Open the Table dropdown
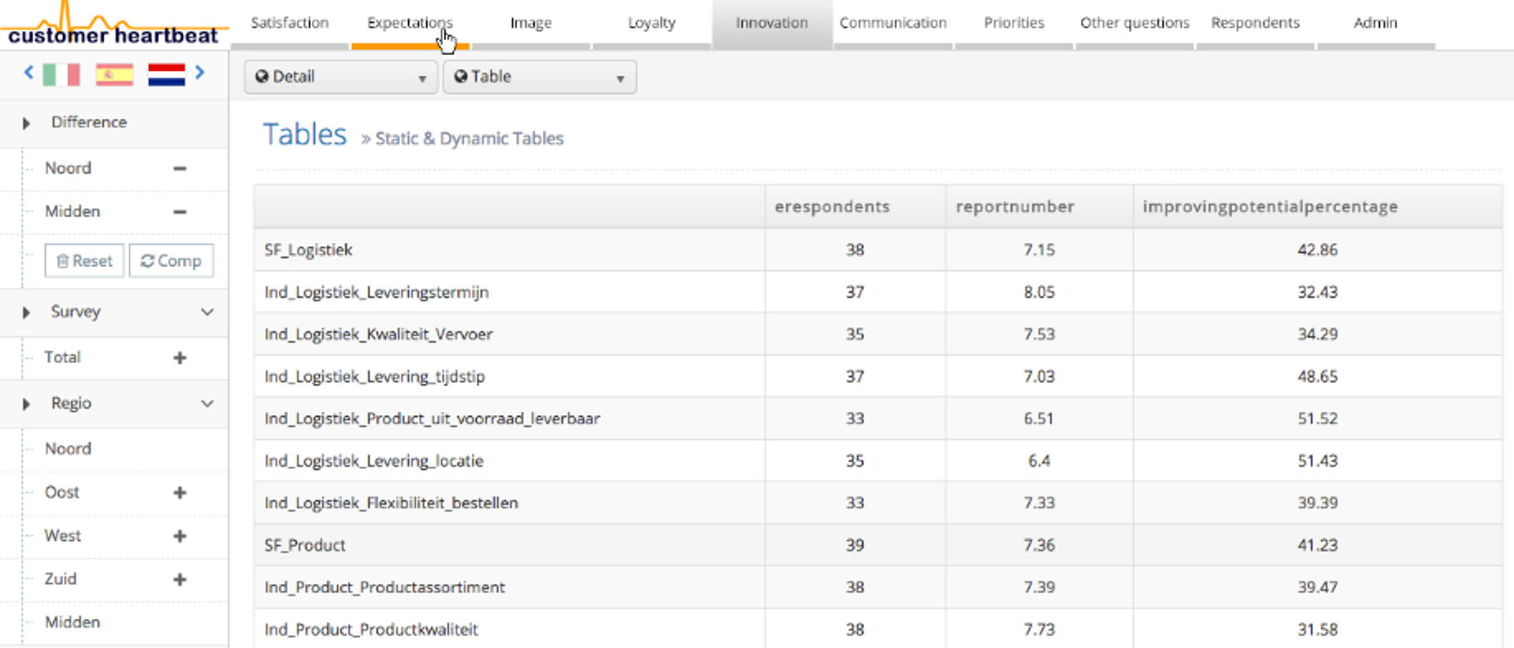Viewport: 1514px width, 648px height. 540,77
